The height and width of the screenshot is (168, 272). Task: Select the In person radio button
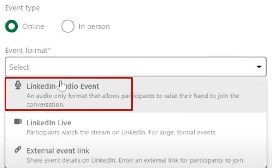point(68,26)
